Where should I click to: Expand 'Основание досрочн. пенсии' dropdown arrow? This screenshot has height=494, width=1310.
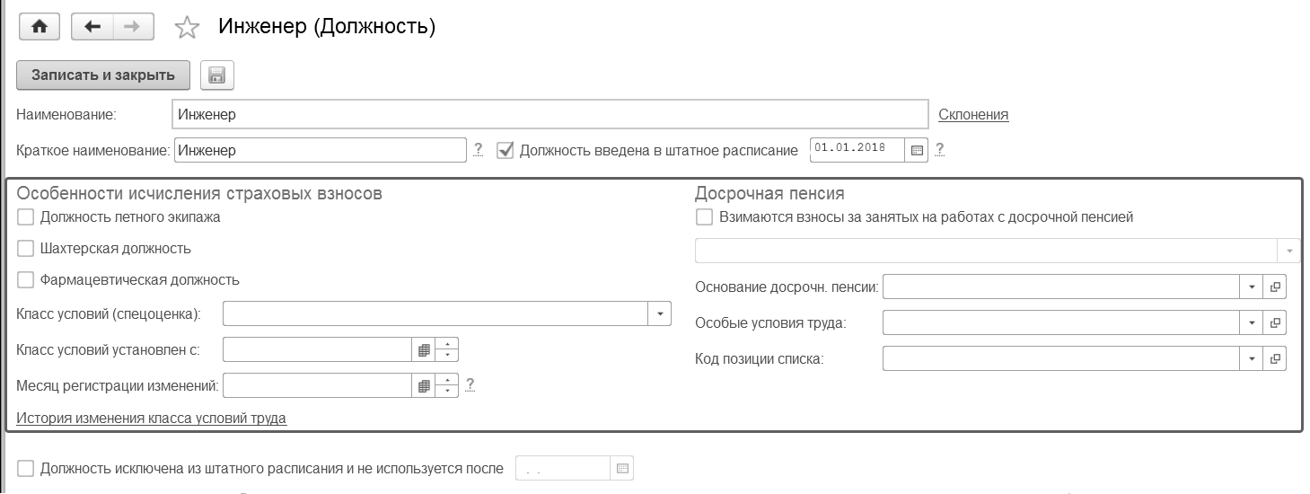coord(1252,287)
